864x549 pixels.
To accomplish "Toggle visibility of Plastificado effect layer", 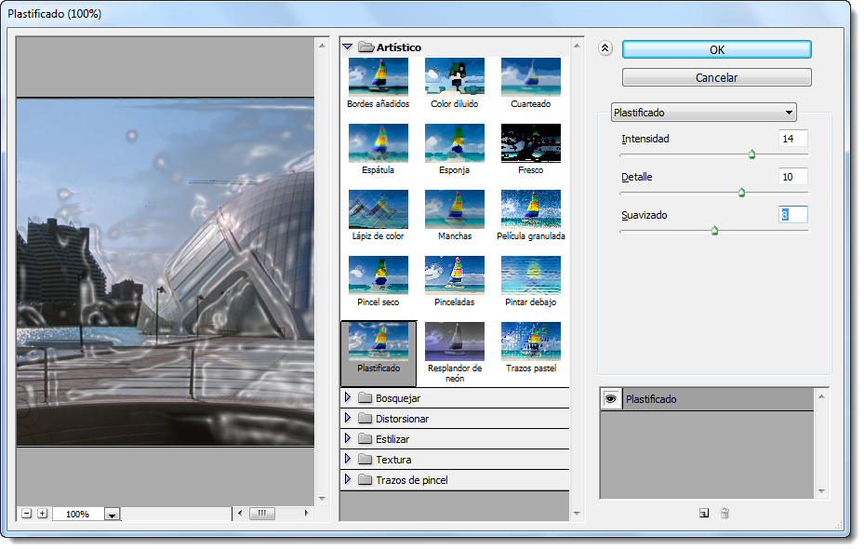I will [x=610, y=398].
